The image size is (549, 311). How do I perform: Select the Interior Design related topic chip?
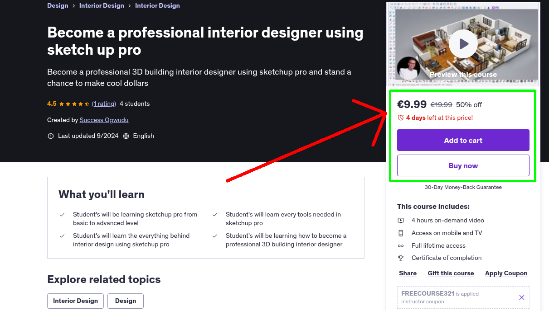click(75, 301)
